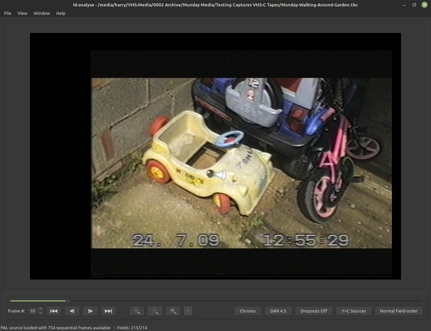This screenshot has width=431, height=331.
Task: Open the View menu
Action: [23, 13]
